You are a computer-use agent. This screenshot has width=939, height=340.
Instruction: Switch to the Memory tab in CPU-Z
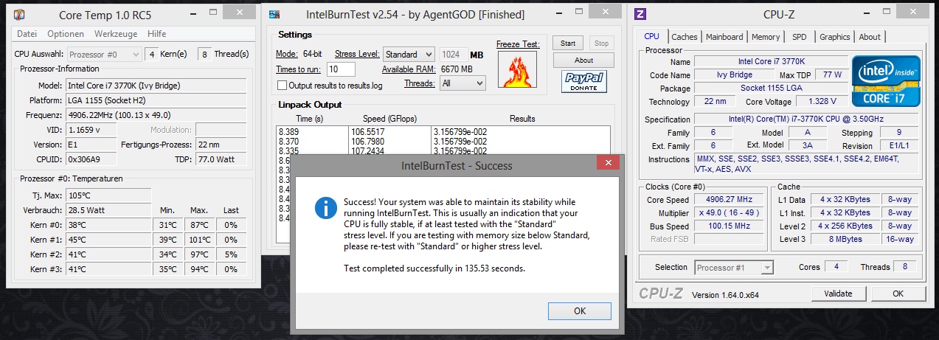[x=766, y=37]
